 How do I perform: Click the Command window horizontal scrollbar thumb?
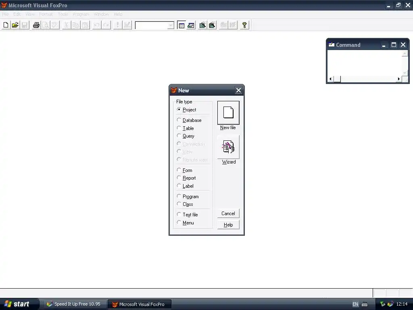[337, 79]
